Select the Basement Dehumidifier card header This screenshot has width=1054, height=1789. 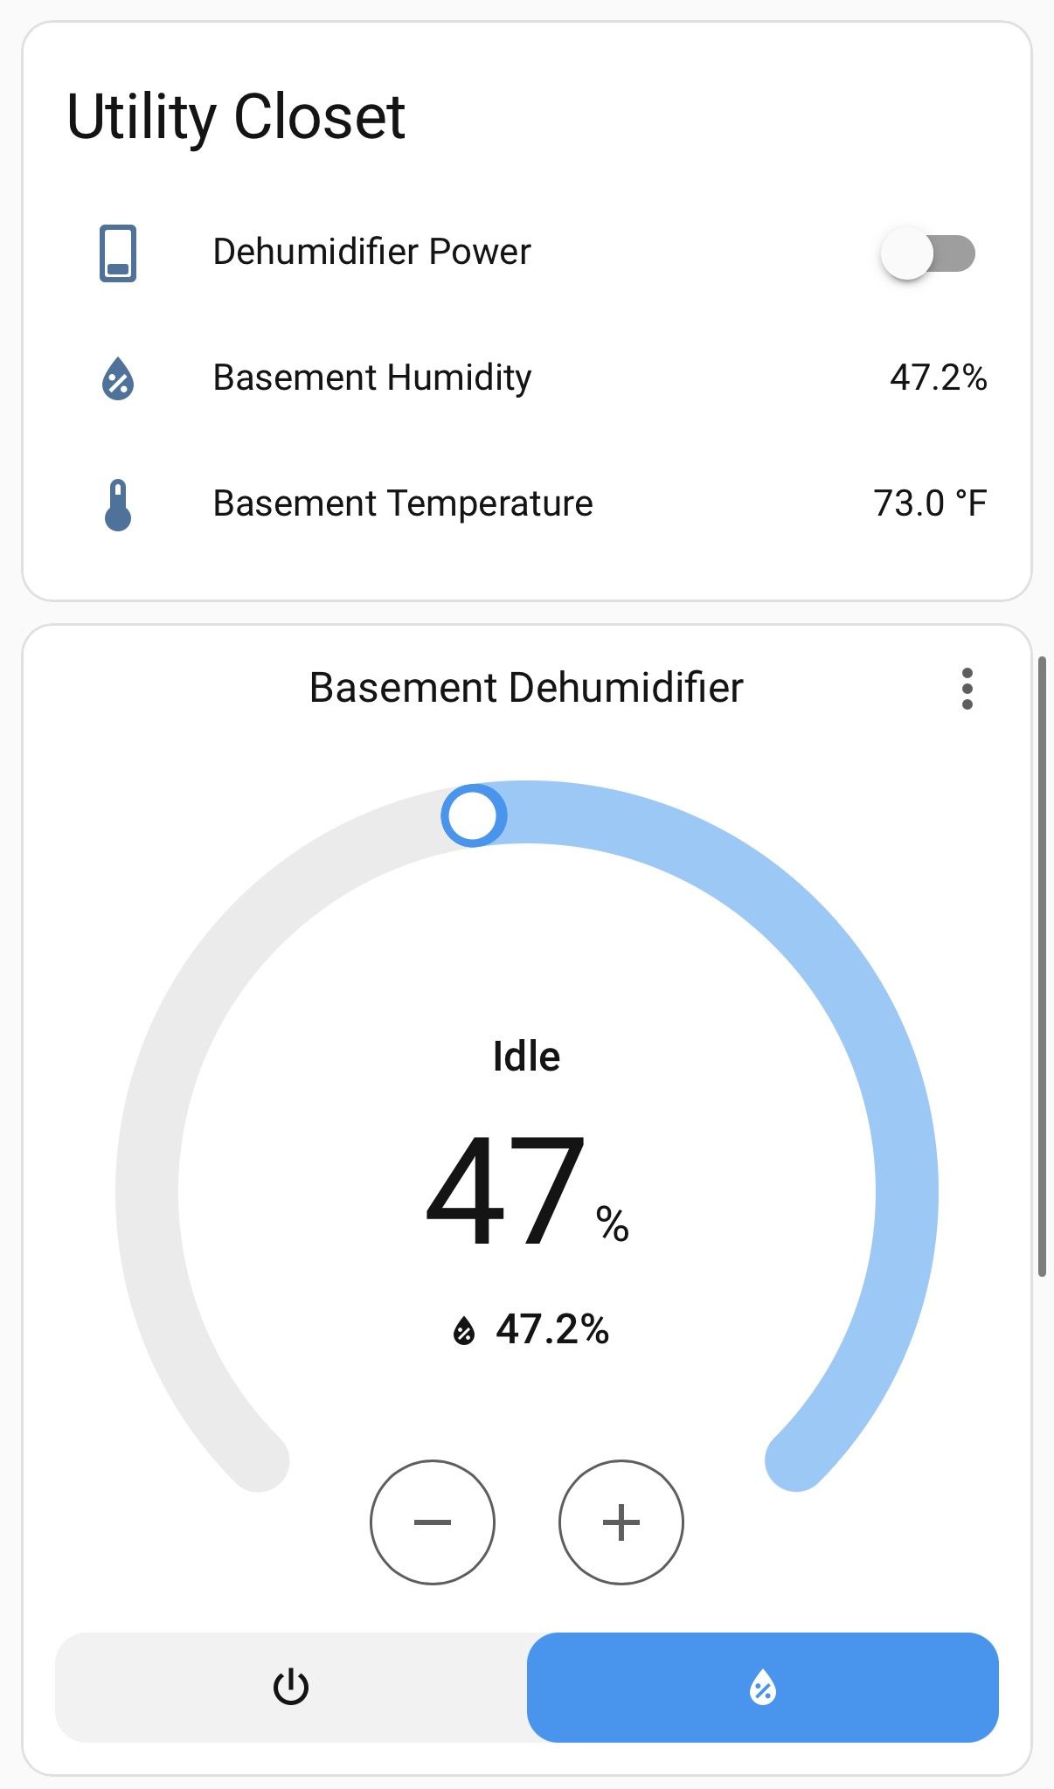pyautogui.click(x=525, y=688)
